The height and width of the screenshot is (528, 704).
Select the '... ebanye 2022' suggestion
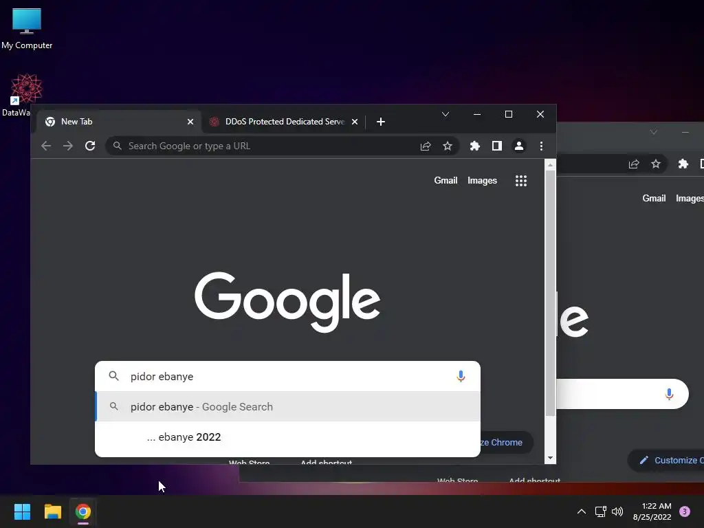pyautogui.click(x=288, y=437)
